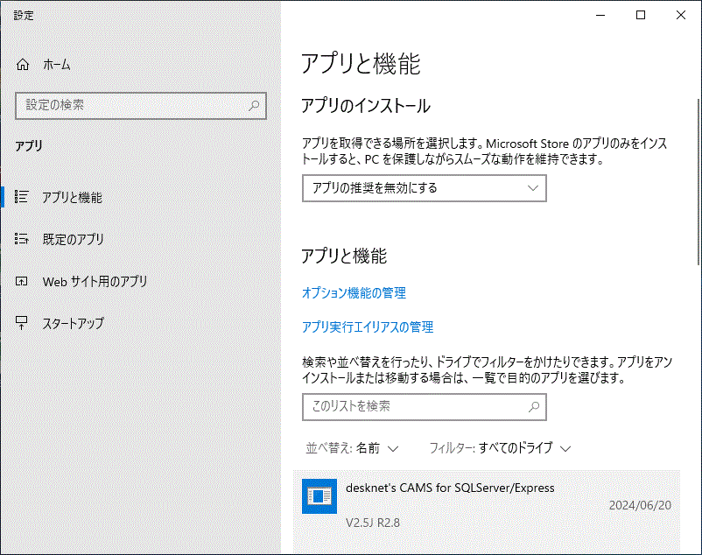Viewport: 702px width, 555px height.
Task: Click the Web サイト用のアプリ icon
Action: pos(22,281)
